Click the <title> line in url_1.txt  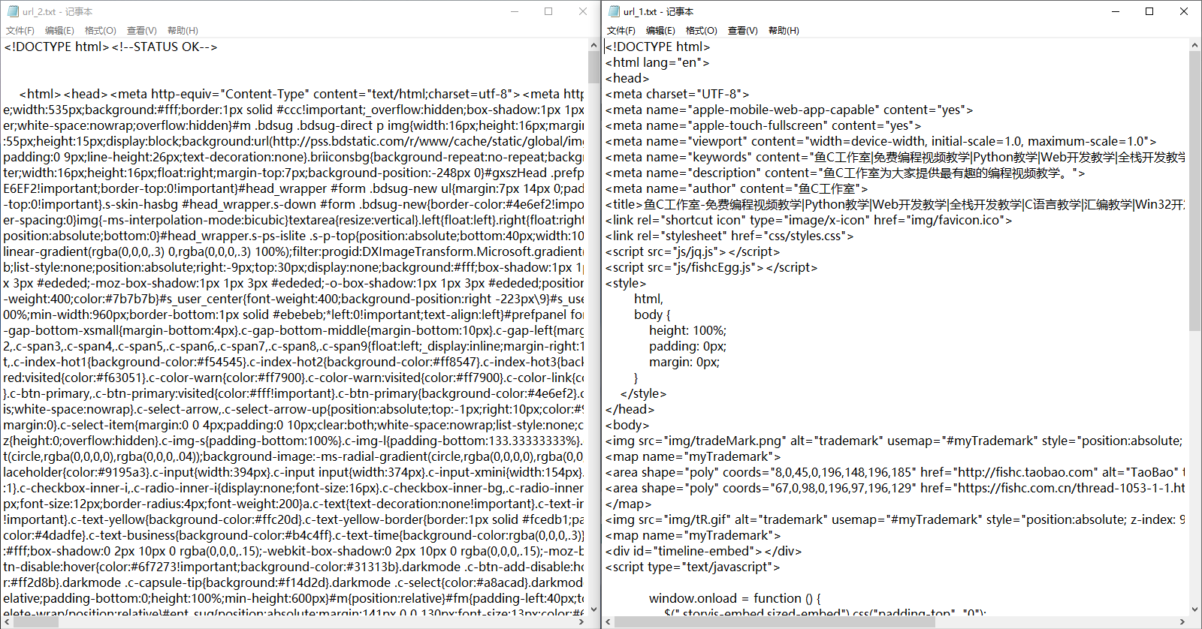click(x=895, y=204)
